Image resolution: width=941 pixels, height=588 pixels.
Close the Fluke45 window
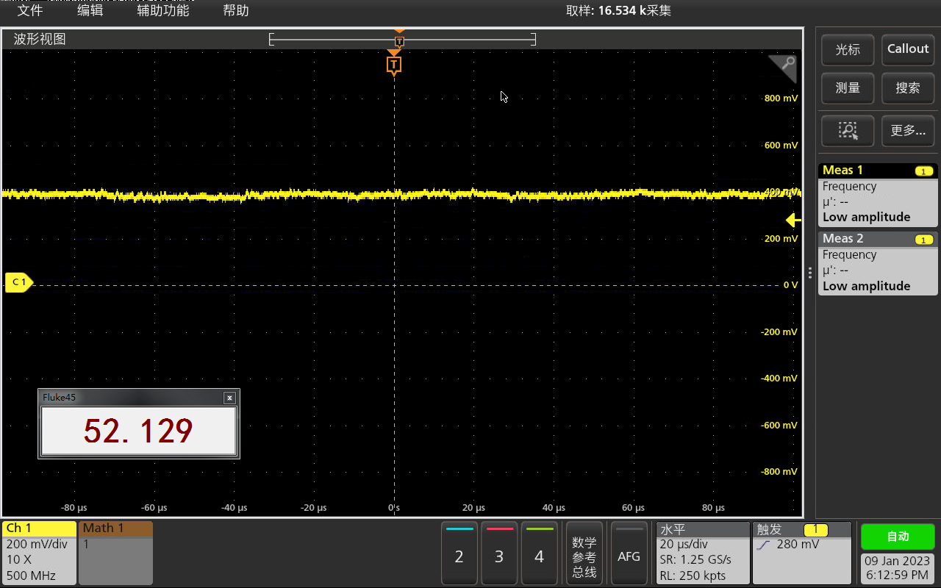[x=229, y=398]
